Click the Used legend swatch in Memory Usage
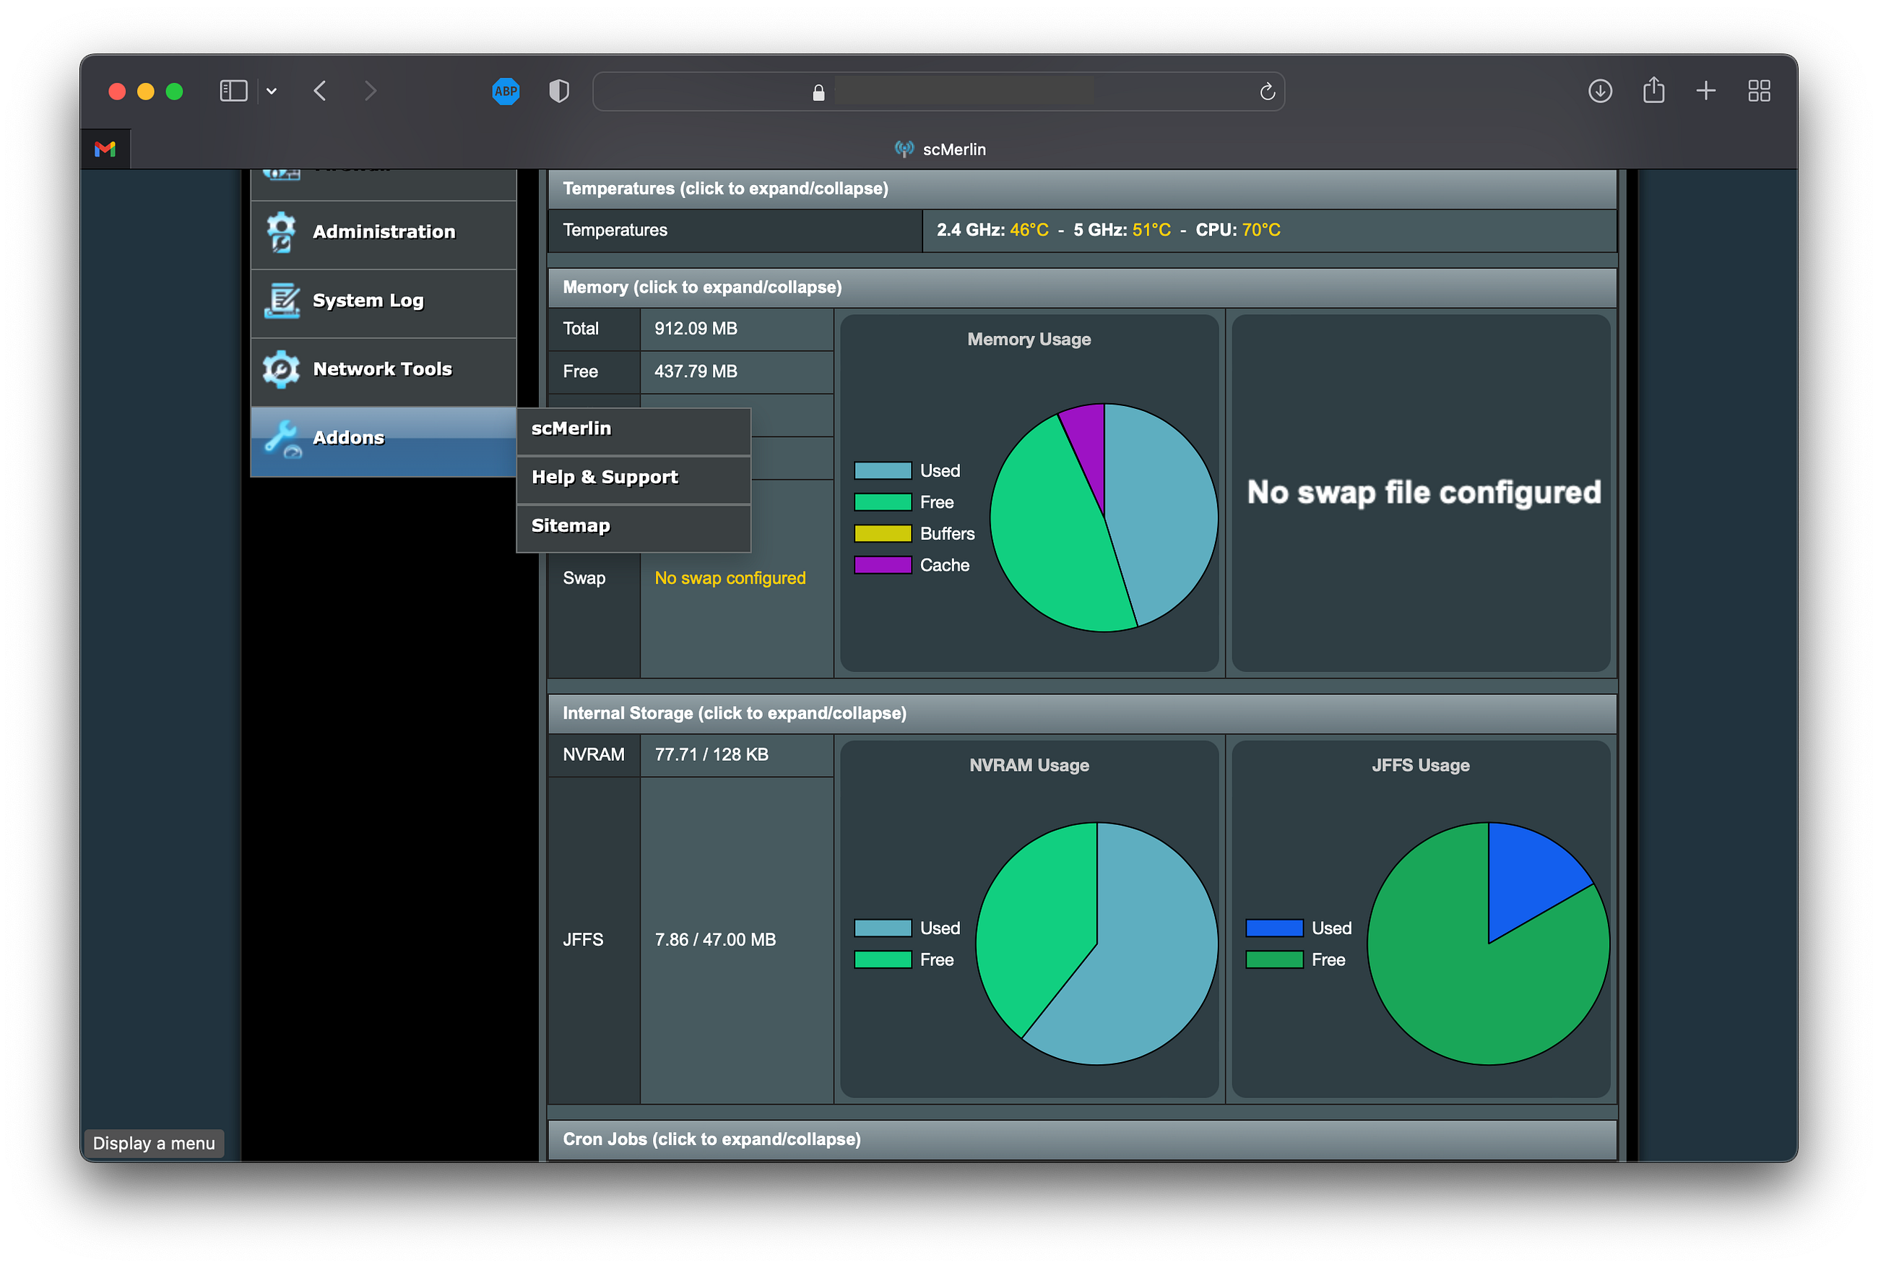1878x1268 pixels. pyautogui.click(x=883, y=470)
